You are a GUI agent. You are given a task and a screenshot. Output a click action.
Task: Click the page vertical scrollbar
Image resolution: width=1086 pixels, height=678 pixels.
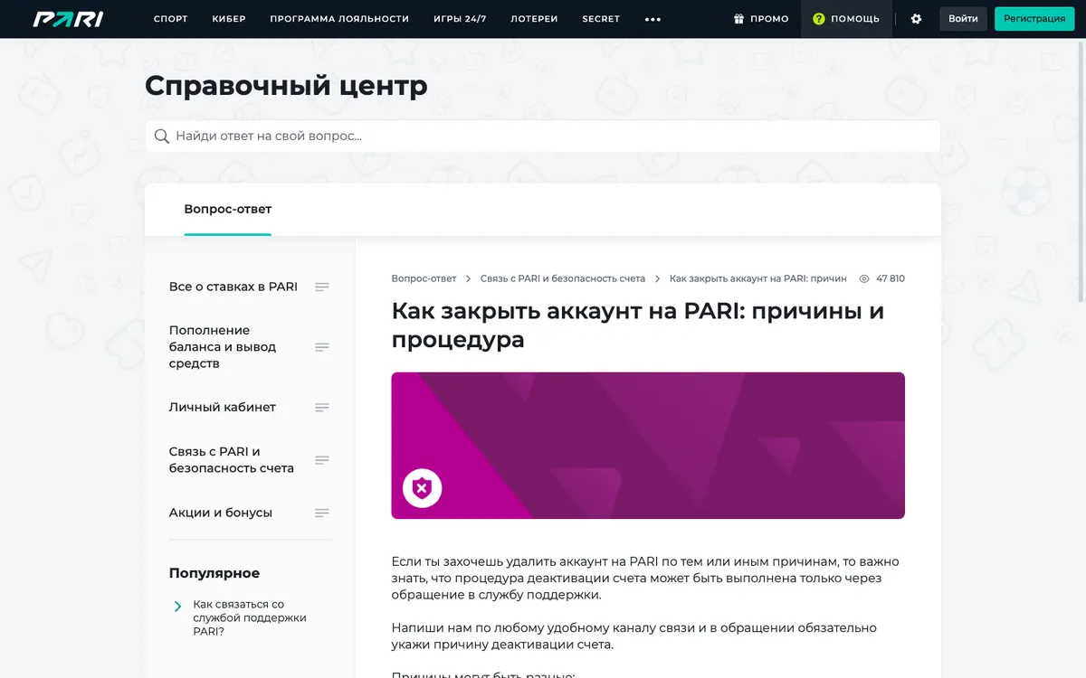(x=1081, y=172)
